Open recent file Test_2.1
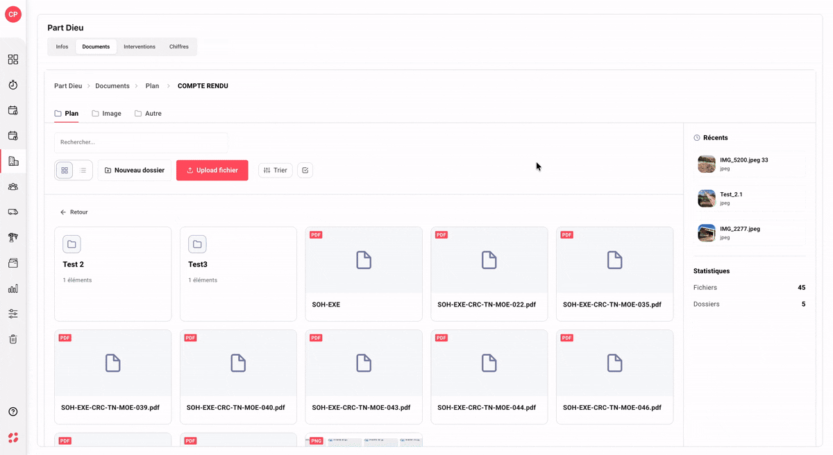Image resolution: width=833 pixels, height=455 pixels. (750, 198)
